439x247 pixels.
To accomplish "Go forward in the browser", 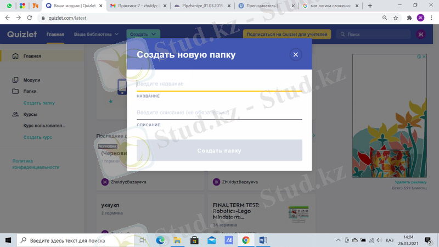I will (x=19, y=18).
